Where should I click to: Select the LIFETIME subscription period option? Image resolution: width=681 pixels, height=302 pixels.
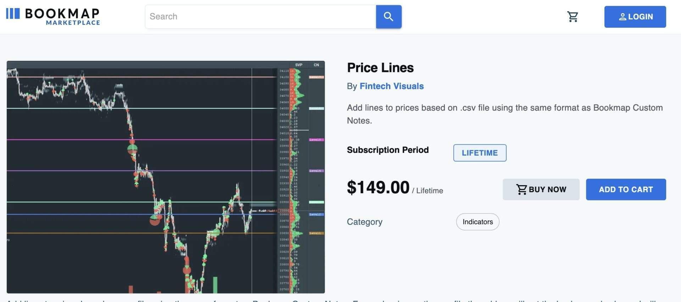480,153
